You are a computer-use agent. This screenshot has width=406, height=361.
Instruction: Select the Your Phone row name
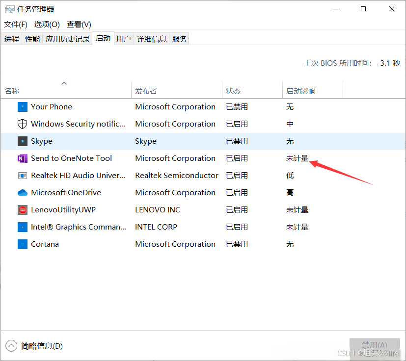(52, 107)
